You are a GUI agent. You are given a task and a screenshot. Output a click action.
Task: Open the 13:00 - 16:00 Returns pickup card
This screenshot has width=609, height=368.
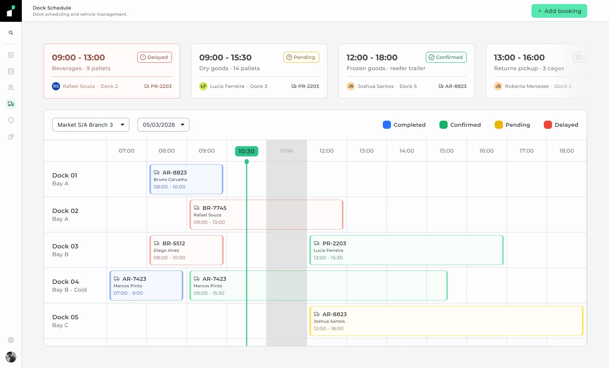coord(536,71)
